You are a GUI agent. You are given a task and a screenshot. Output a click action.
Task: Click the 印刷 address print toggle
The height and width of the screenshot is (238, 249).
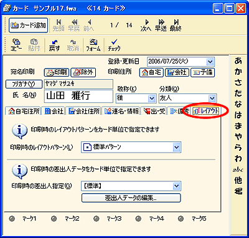click(57, 72)
